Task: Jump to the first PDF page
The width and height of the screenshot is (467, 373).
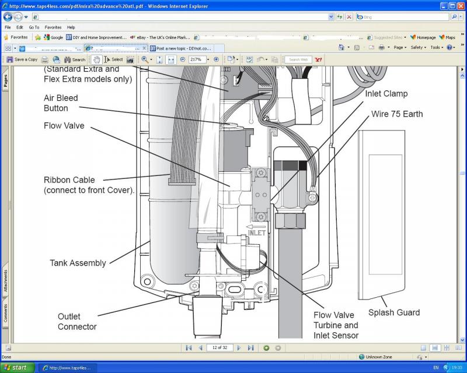Action: pos(189,348)
